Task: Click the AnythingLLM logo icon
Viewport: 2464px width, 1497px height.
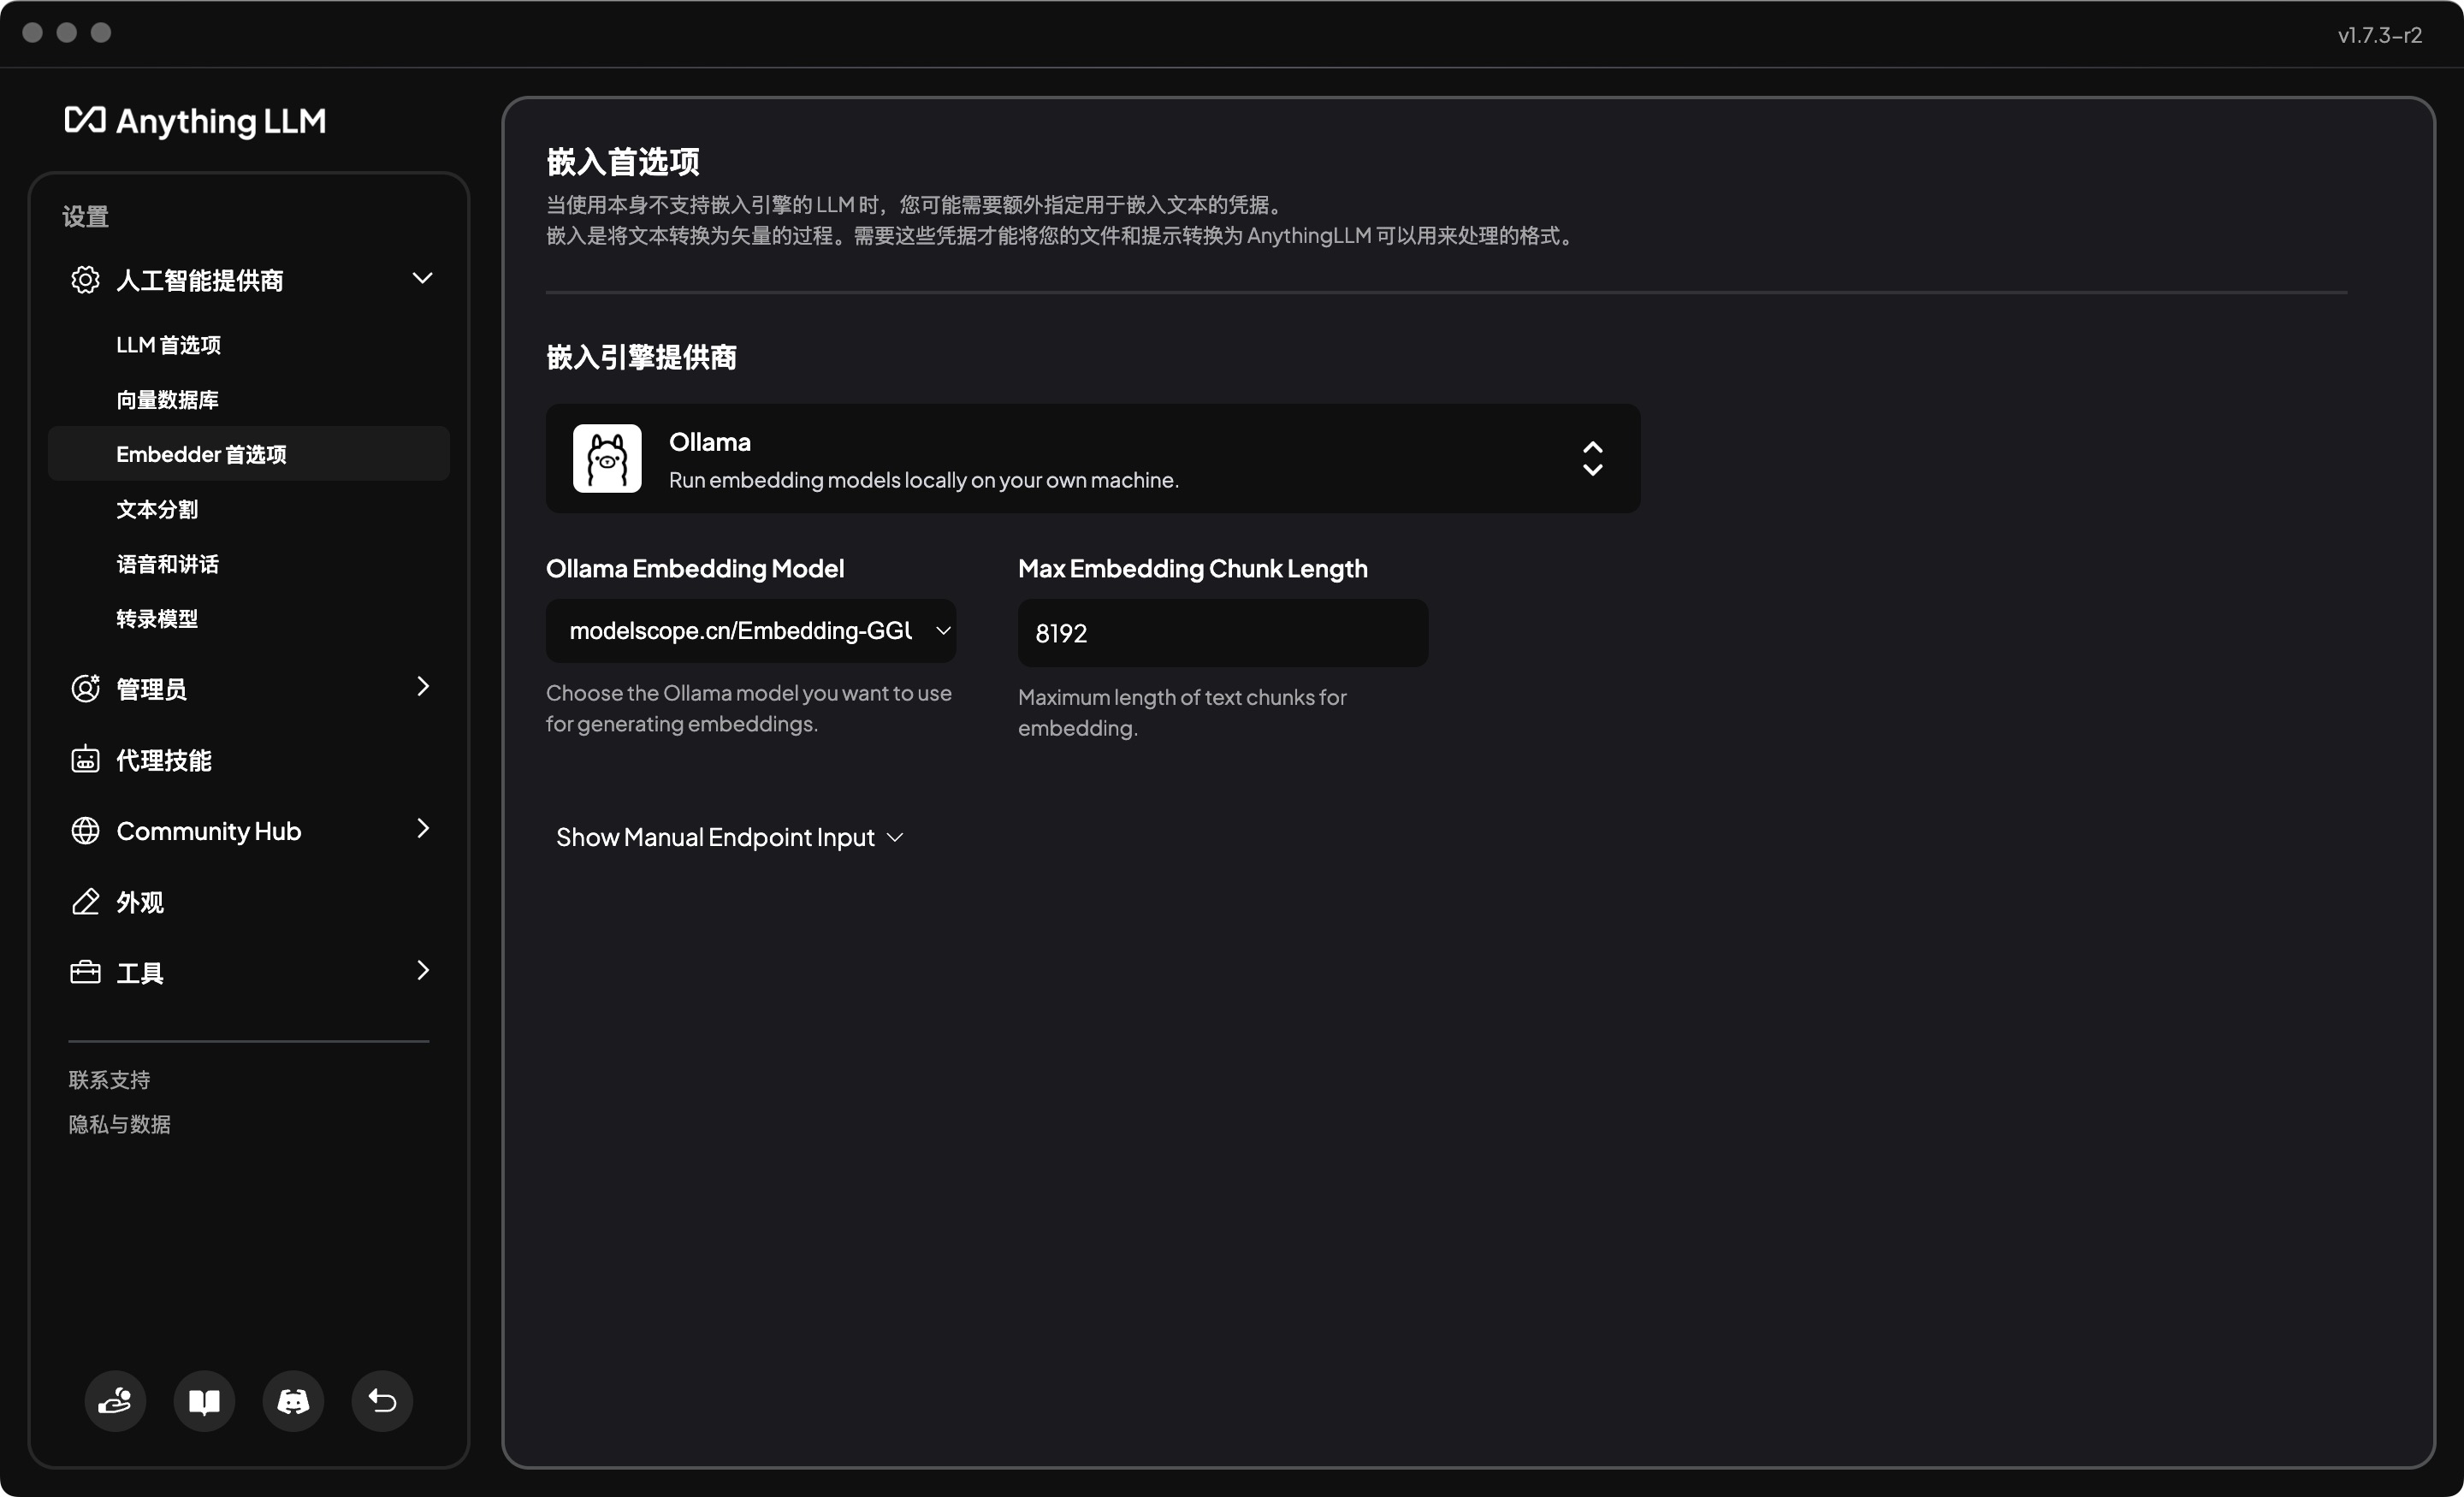Action: (x=85, y=120)
